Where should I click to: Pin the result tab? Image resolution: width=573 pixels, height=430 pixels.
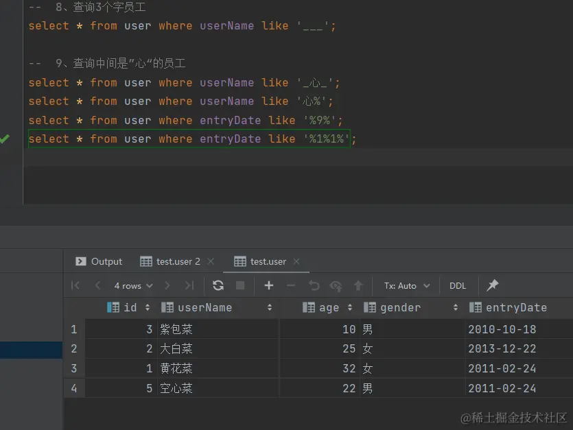click(x=493, y=285)
